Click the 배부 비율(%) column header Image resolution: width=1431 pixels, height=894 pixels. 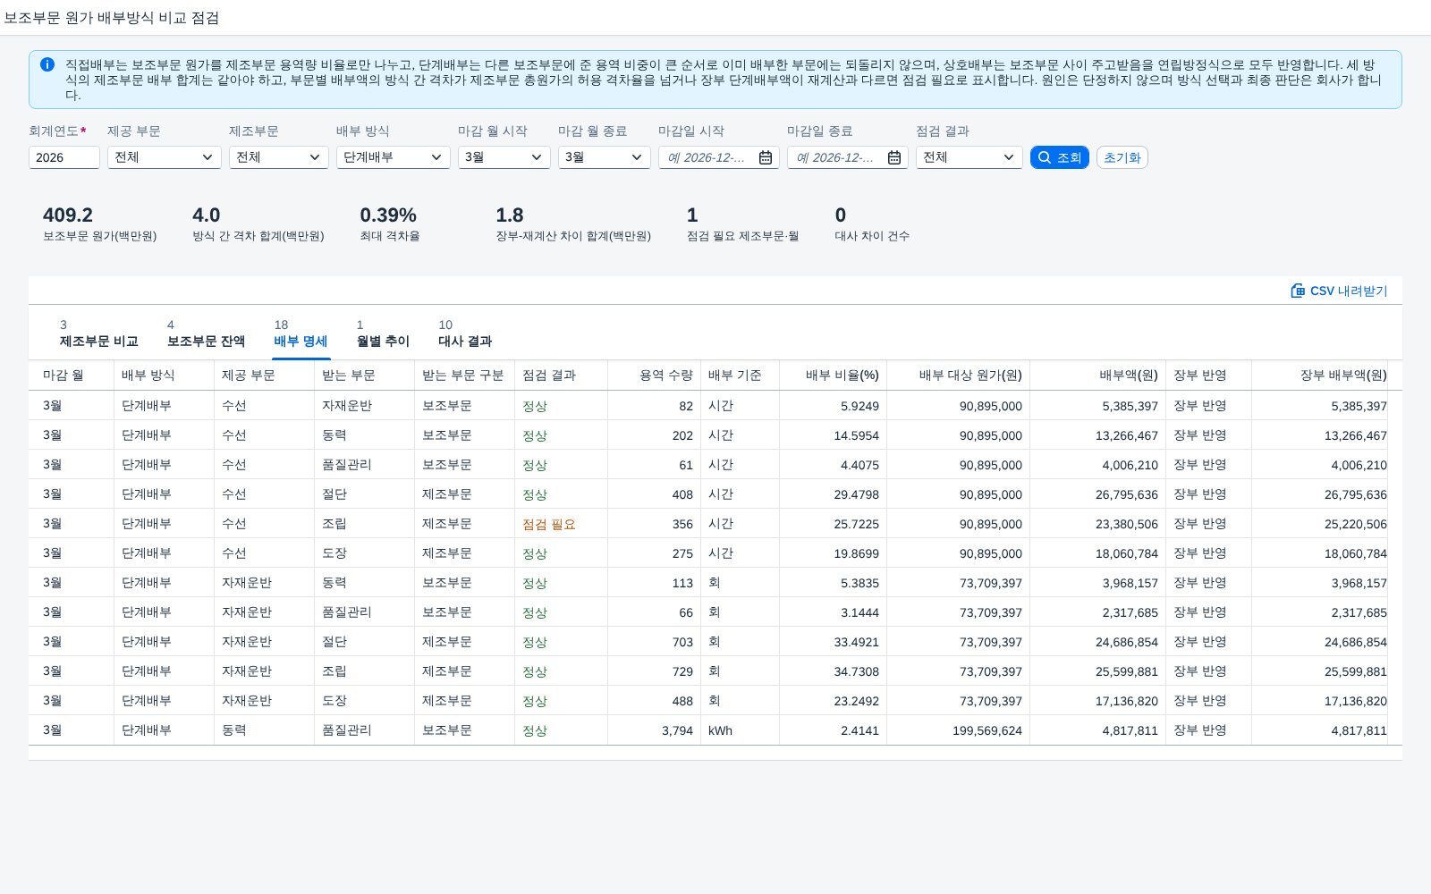(834, 375)
